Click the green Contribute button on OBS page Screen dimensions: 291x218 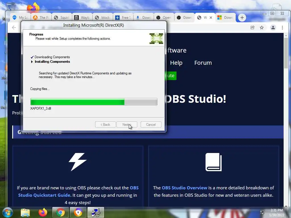click(x=171, y=76)
